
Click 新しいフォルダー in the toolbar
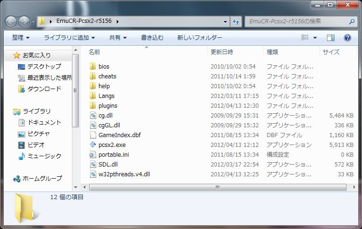click(x=199, y=37)
